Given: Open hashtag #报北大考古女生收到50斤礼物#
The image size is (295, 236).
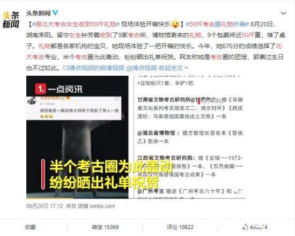Looking at the screenshot, I should 76,24.
